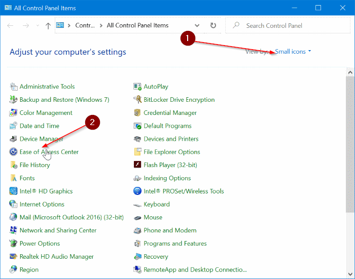Click the Internet Options globe icon
Viewport: 355px width, 279px height.
[13, 204]
